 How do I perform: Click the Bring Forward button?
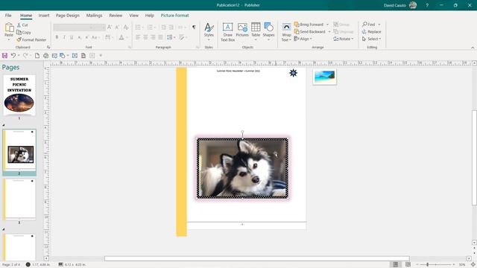(x=309, y=25)
